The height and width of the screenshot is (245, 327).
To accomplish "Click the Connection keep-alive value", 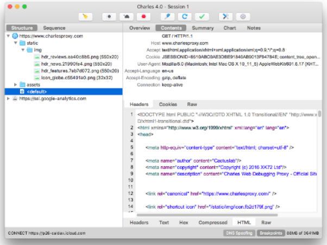I will (x=172, y=85).
